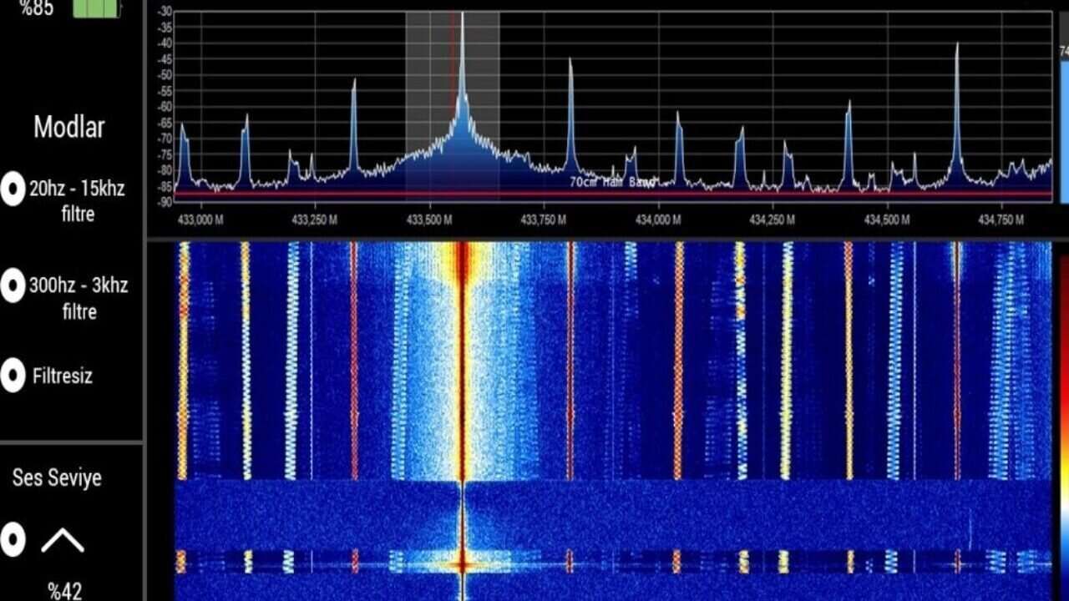Choose the 300hz - 3khz filtre mode

[13, 285]
